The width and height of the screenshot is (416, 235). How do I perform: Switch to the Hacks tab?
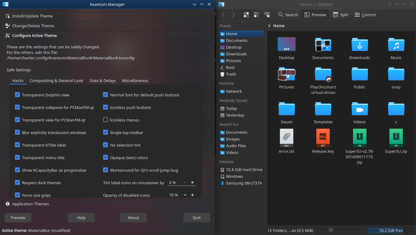[18, 80]
